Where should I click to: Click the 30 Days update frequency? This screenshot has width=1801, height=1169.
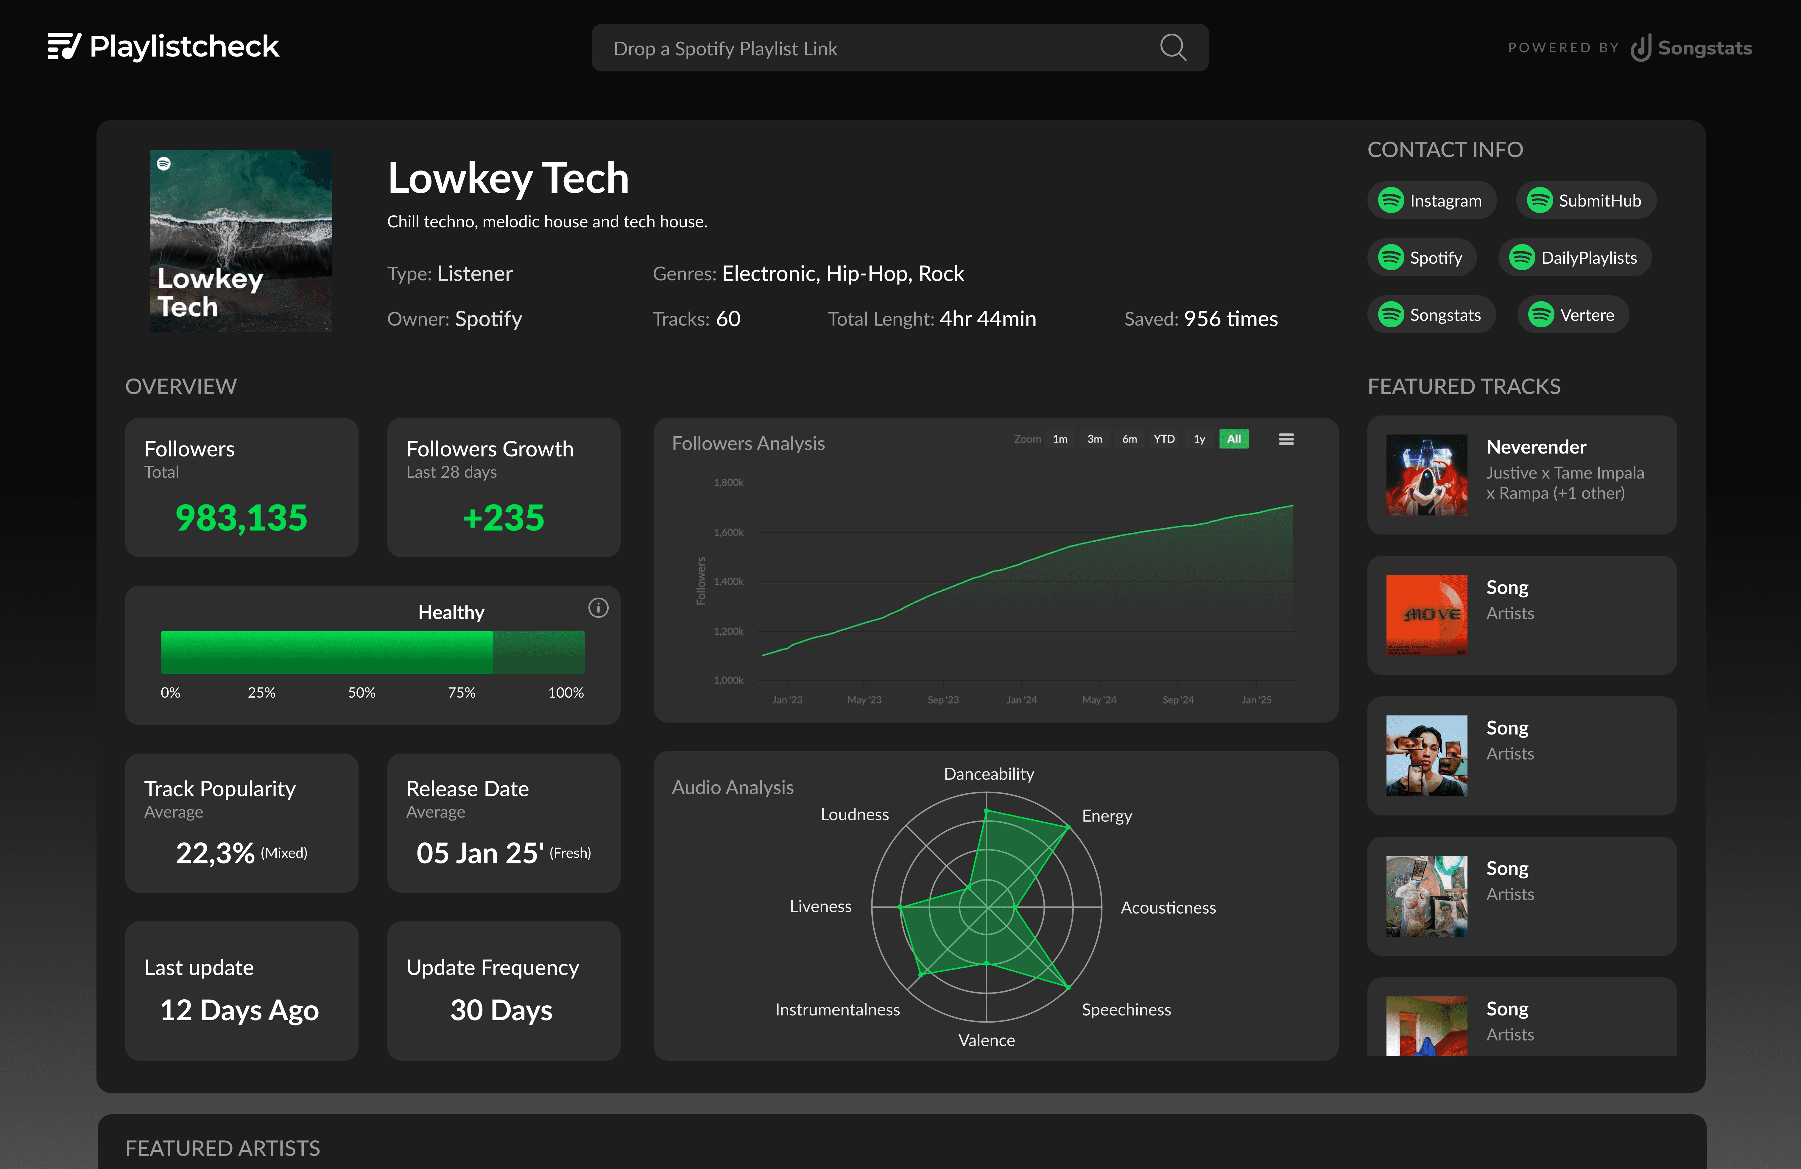(x=501, y=1010)
